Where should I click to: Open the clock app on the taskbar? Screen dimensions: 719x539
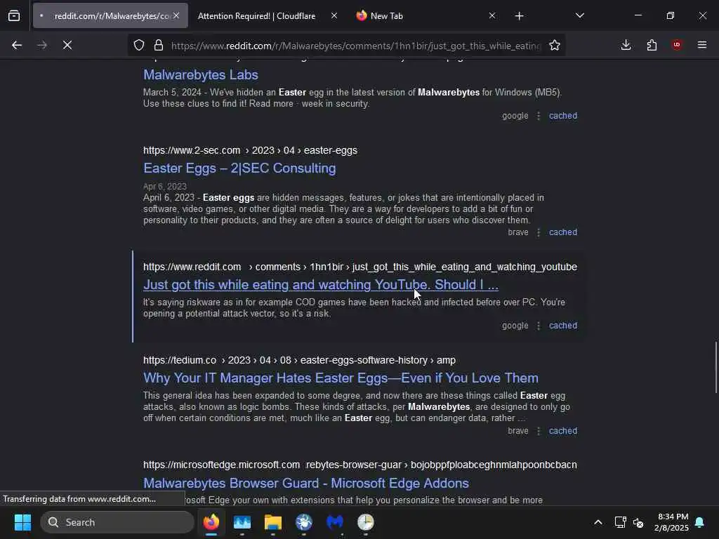click(365, 522)
